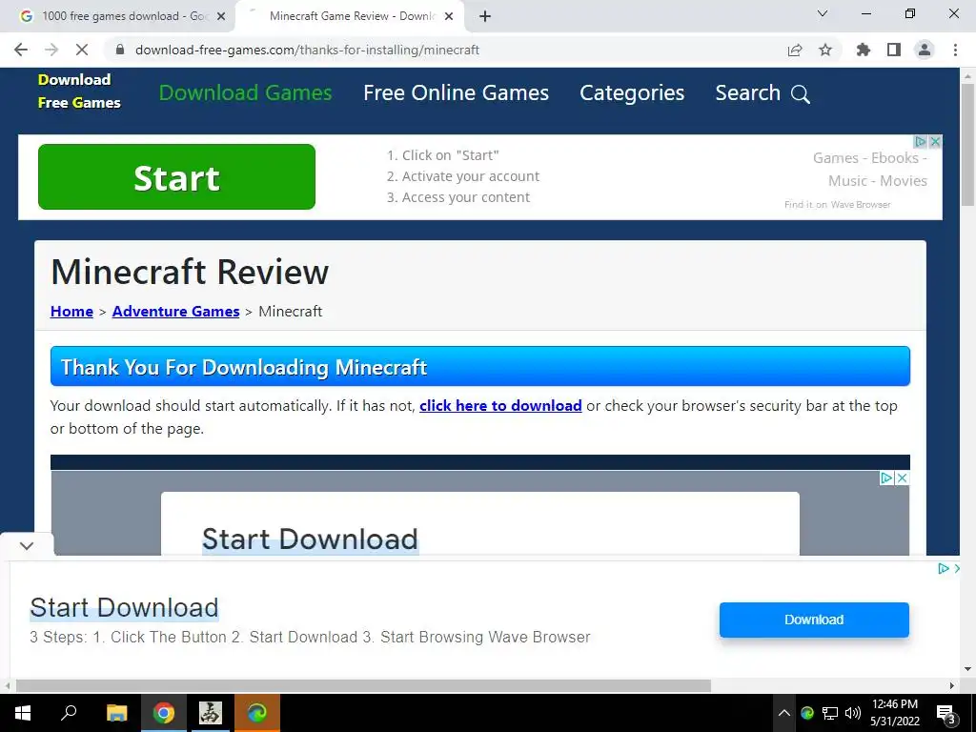Follow the Home breadcrumb link
Screen dimensions: 976x732
tap(71, 312)
